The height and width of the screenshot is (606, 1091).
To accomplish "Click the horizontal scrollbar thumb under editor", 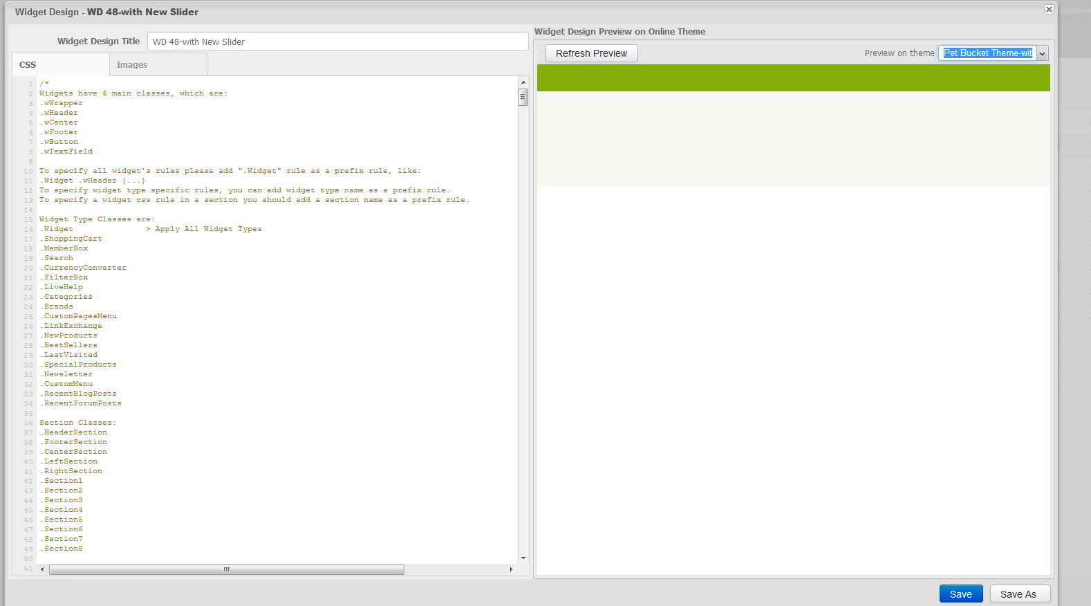I will point(226,569).
